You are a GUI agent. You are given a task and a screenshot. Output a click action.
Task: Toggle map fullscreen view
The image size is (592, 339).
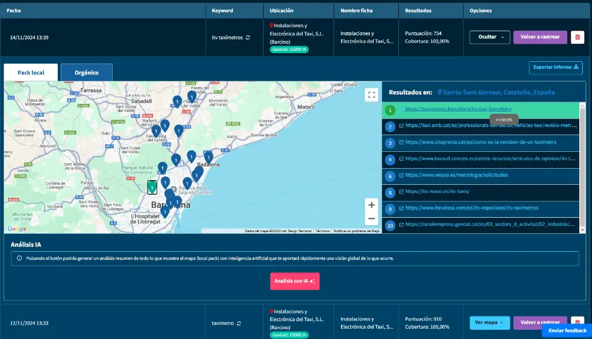point(371,95)
